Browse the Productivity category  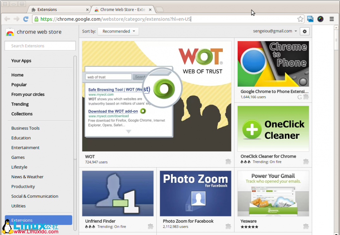click(x=23, y=187)
